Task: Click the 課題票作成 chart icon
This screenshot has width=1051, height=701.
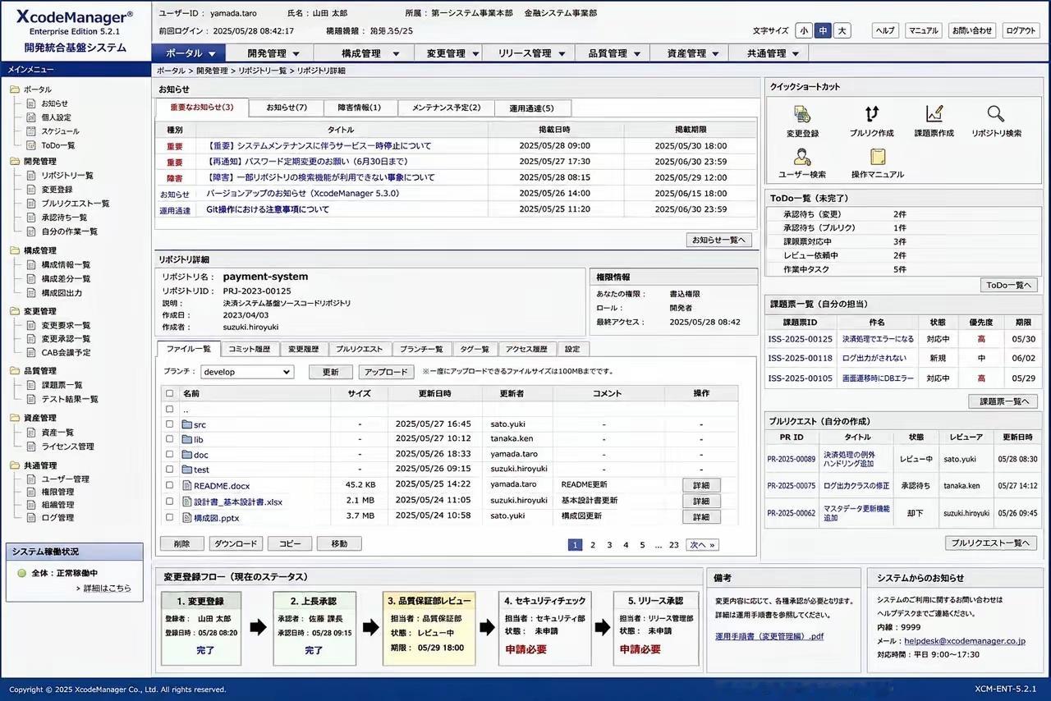Action: click(x=934, y=114)
